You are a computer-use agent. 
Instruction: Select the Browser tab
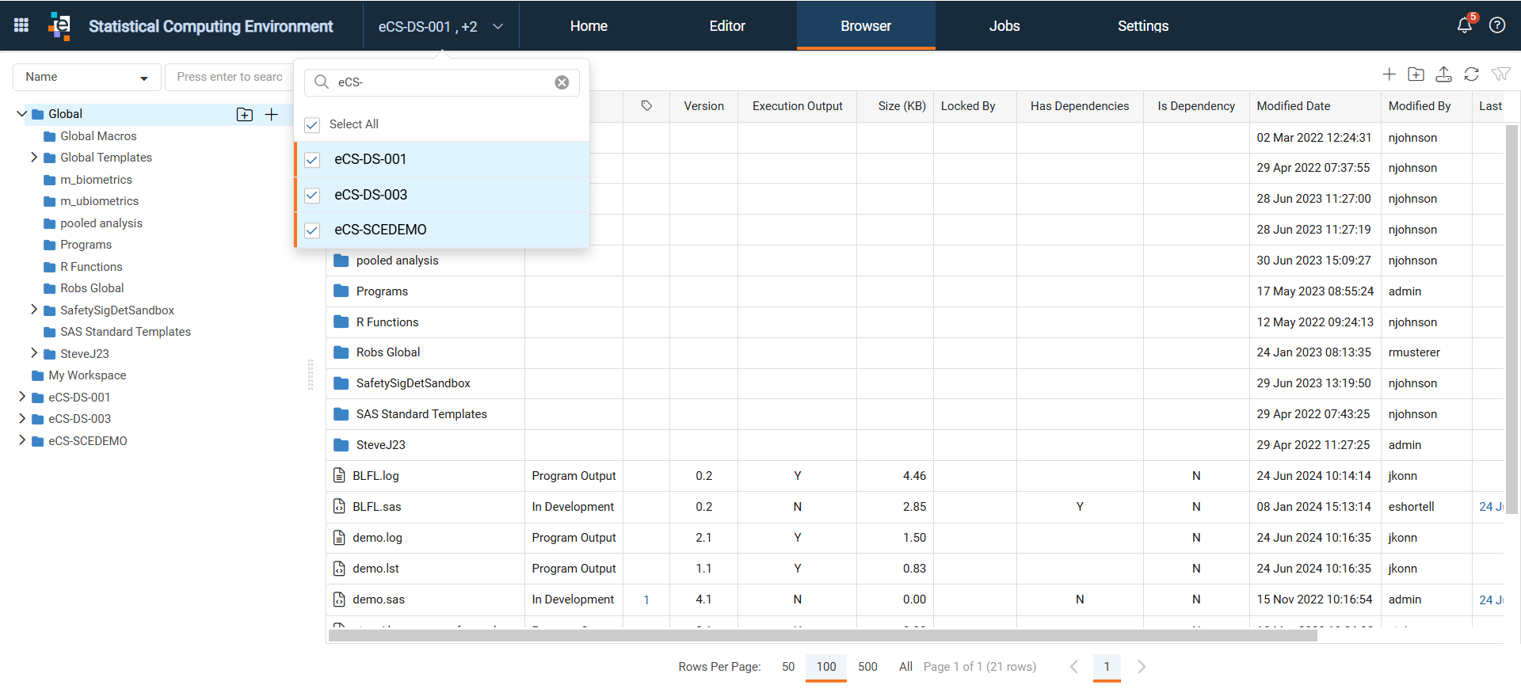tap(866, 26)
